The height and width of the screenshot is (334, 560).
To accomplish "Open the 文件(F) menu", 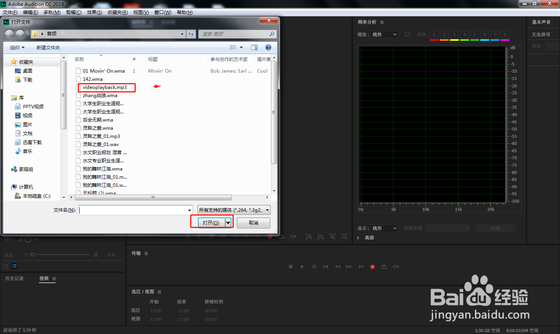I will pyautogui.click(x=10, y=12).
